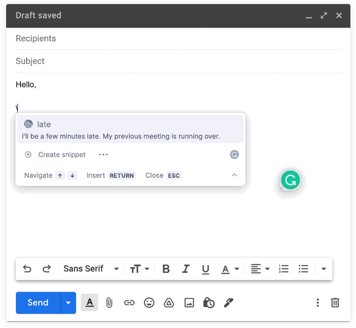This screenshot has width=356, height=328.
Task: Toggle bold formatting
Action: [x=166, y=269]
